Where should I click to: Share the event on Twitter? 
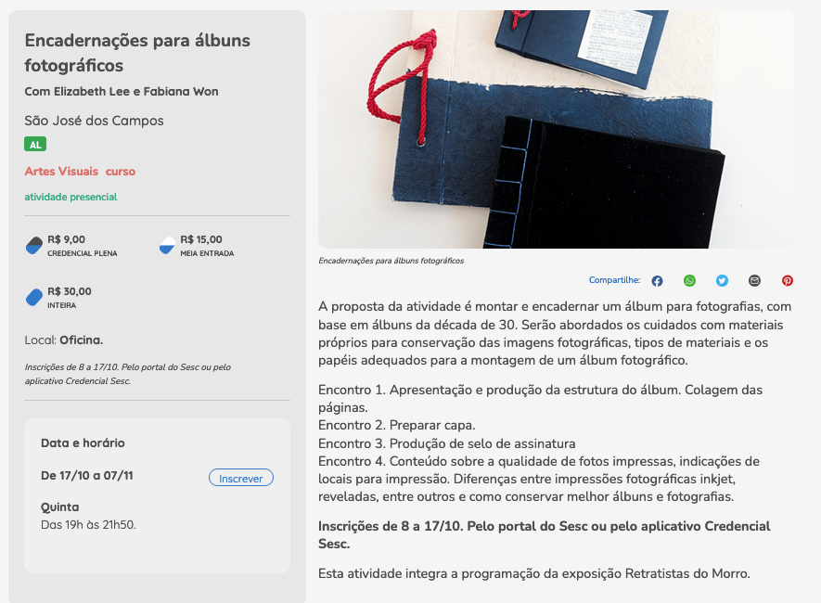[722, 280]
